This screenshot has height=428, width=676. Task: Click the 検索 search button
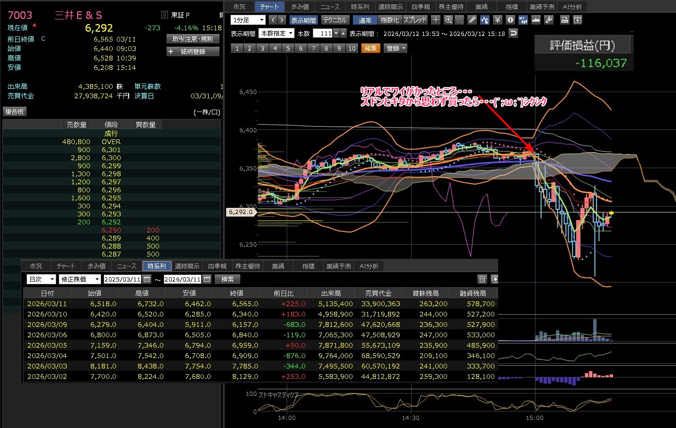pos(228,279)
